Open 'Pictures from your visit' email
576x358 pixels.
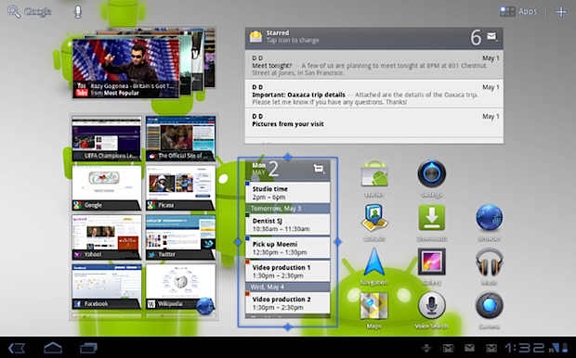tap(374, 122)
